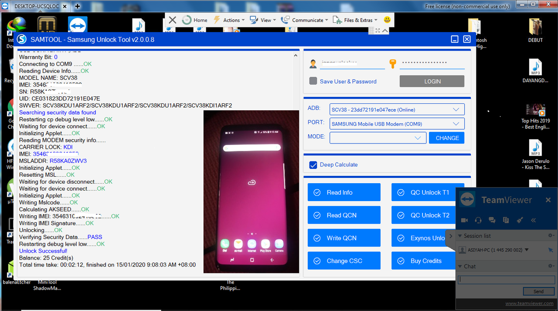Viewport: 558px width, 311px height.
Task: Open the TeamViewer Communicate menu
Action: pyautogui.click(x=304, y=20)
